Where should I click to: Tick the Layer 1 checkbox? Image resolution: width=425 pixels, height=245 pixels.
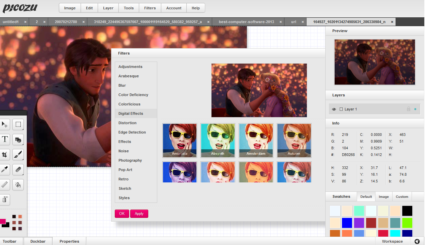[x=341, y=109]
